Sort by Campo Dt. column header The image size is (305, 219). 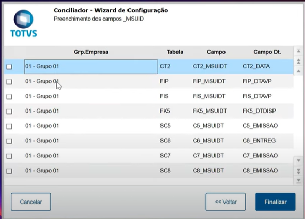[x=267, y=52]
